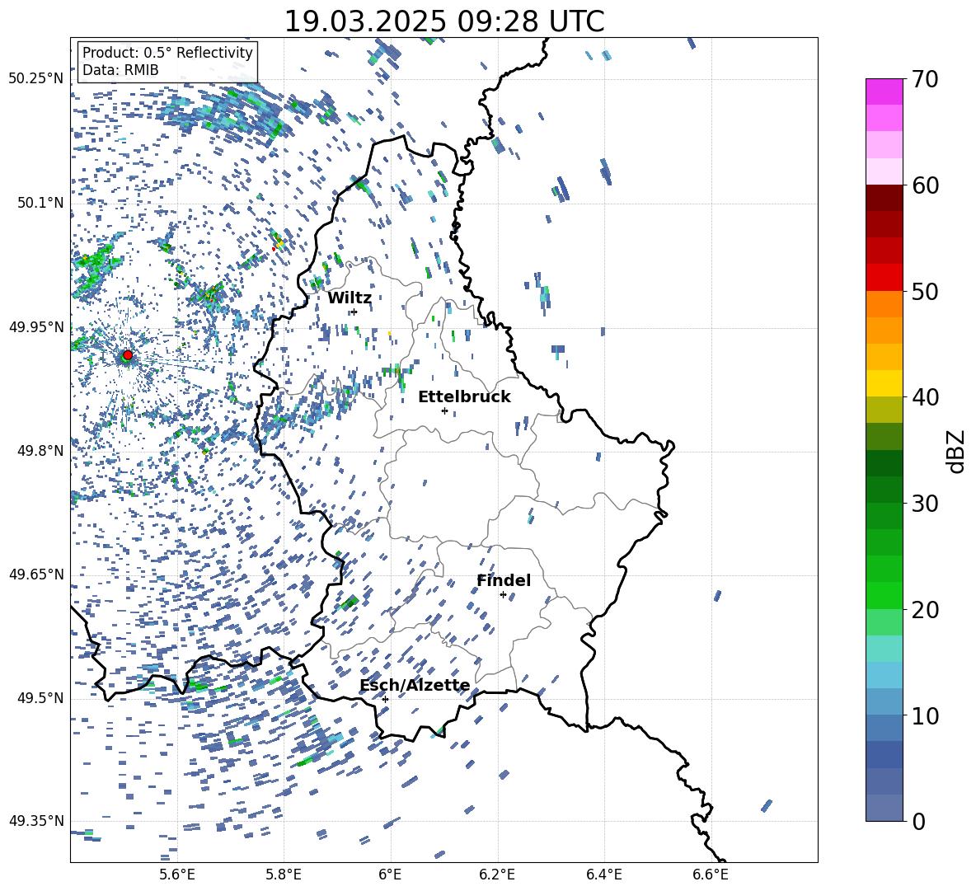Click the 50.25°N latitude label
This screenshot has width=976, height=891.
click(x=36, y=79)
